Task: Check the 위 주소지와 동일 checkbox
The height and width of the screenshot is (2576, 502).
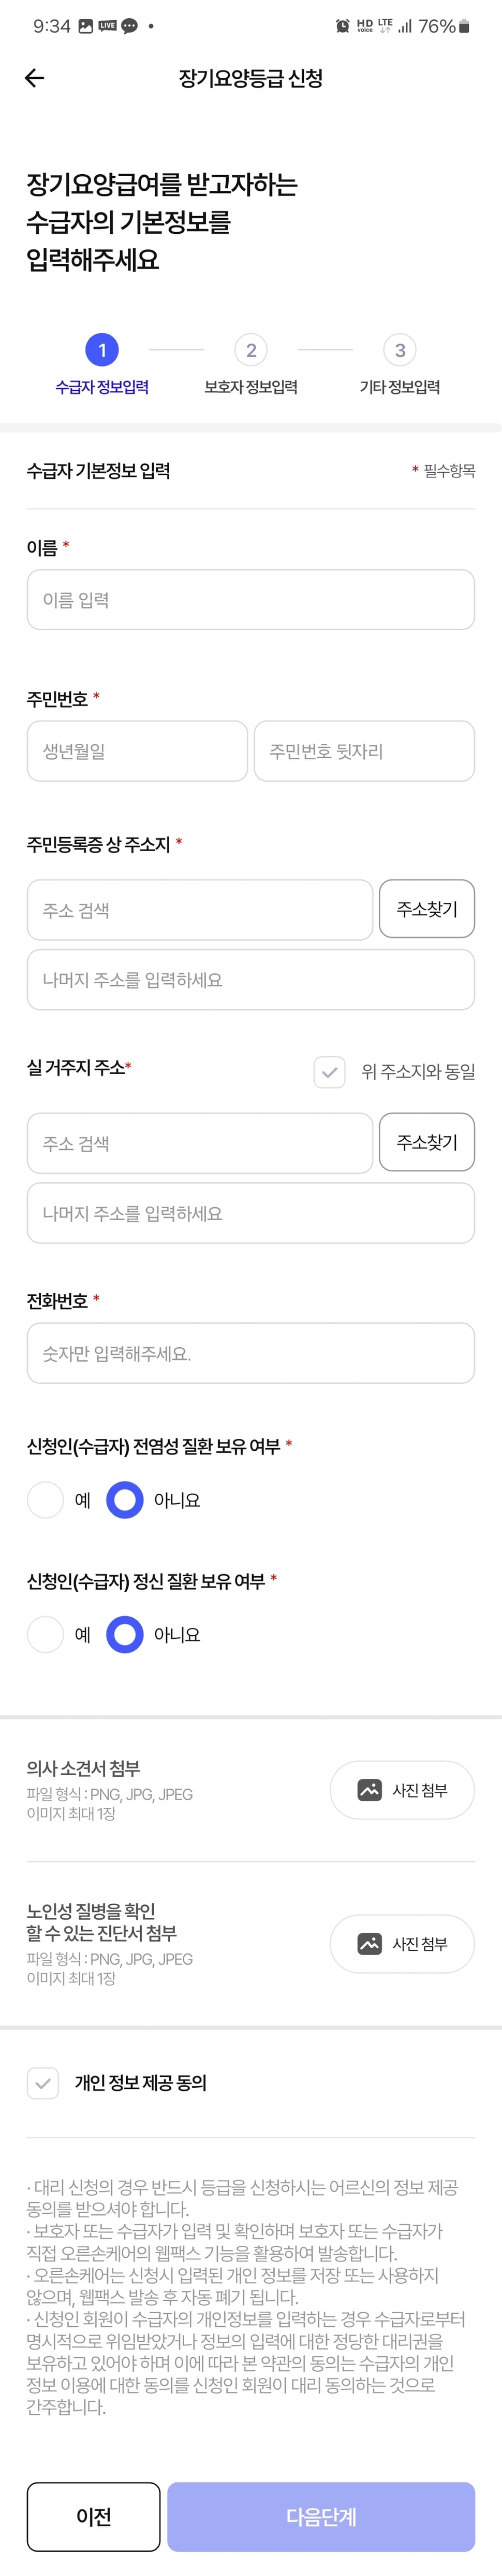Action: 329,1073
